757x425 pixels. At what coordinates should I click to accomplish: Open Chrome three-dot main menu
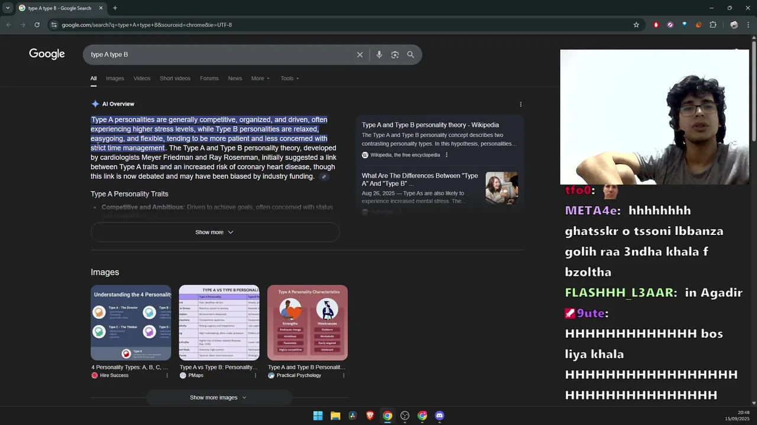pyautogui.click(x=748, y=25)
